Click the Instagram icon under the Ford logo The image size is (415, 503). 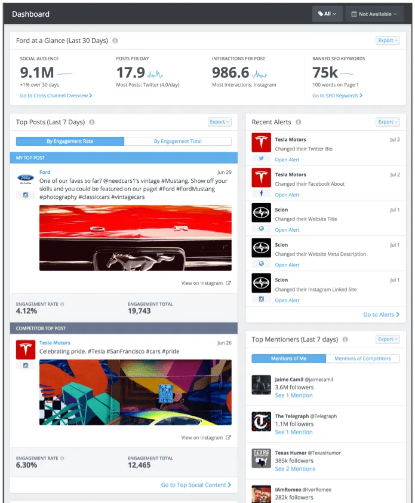click(25, 195)
